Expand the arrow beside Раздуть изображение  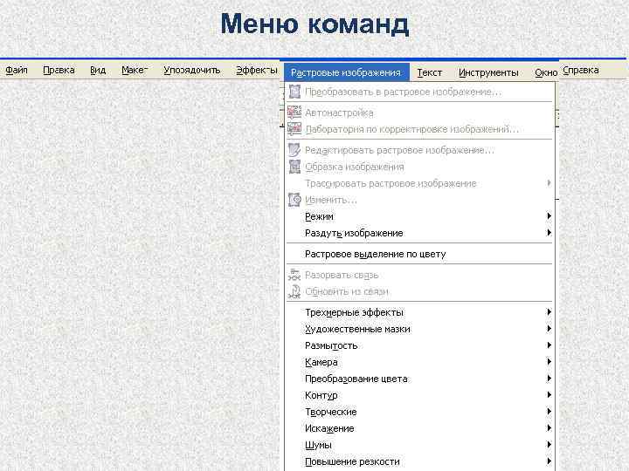(x=549, y=232)
